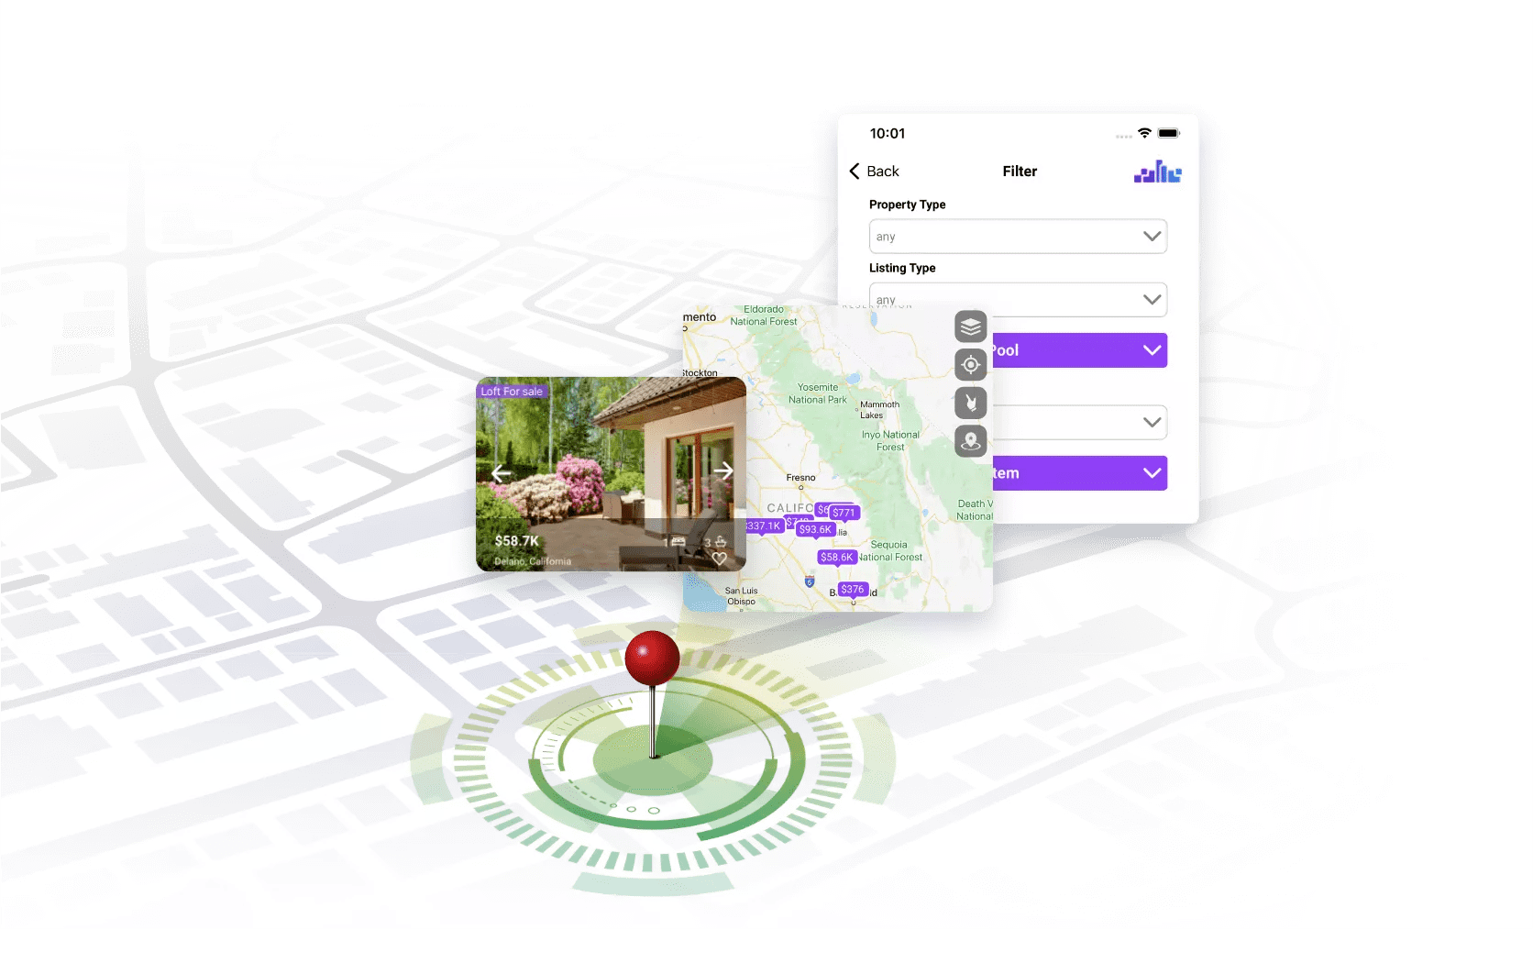This screenshot has height=974, width=1533.
Task: Click 'Mammoth Lakes' map label
Action: 879,410
